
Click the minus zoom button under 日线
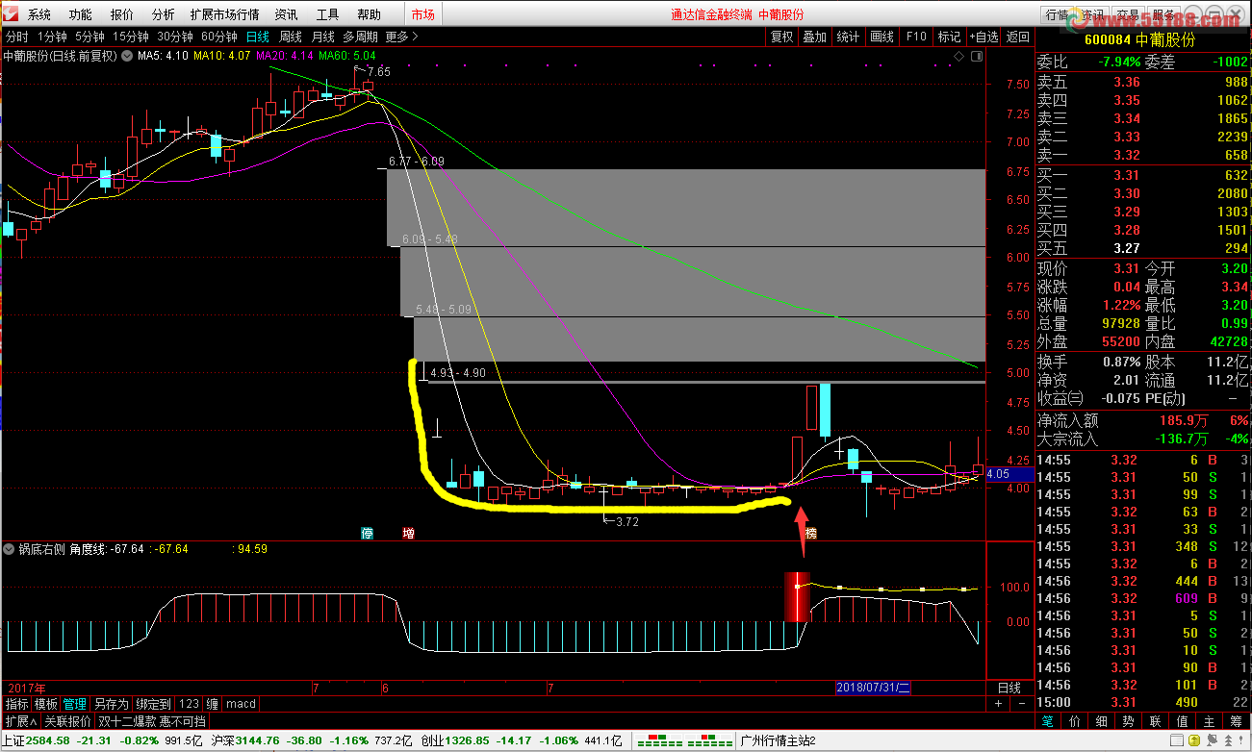(x=1021, y=704)
